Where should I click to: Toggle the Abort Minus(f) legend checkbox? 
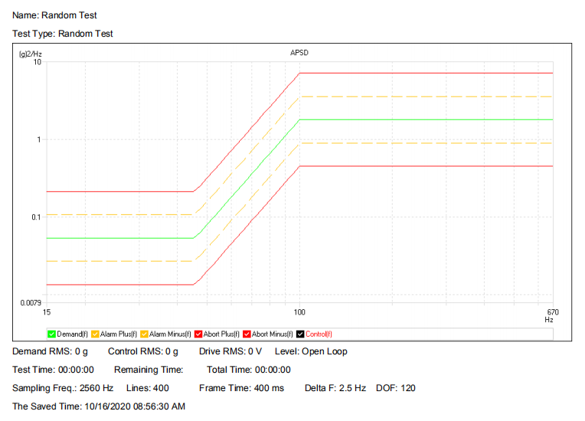247,334
